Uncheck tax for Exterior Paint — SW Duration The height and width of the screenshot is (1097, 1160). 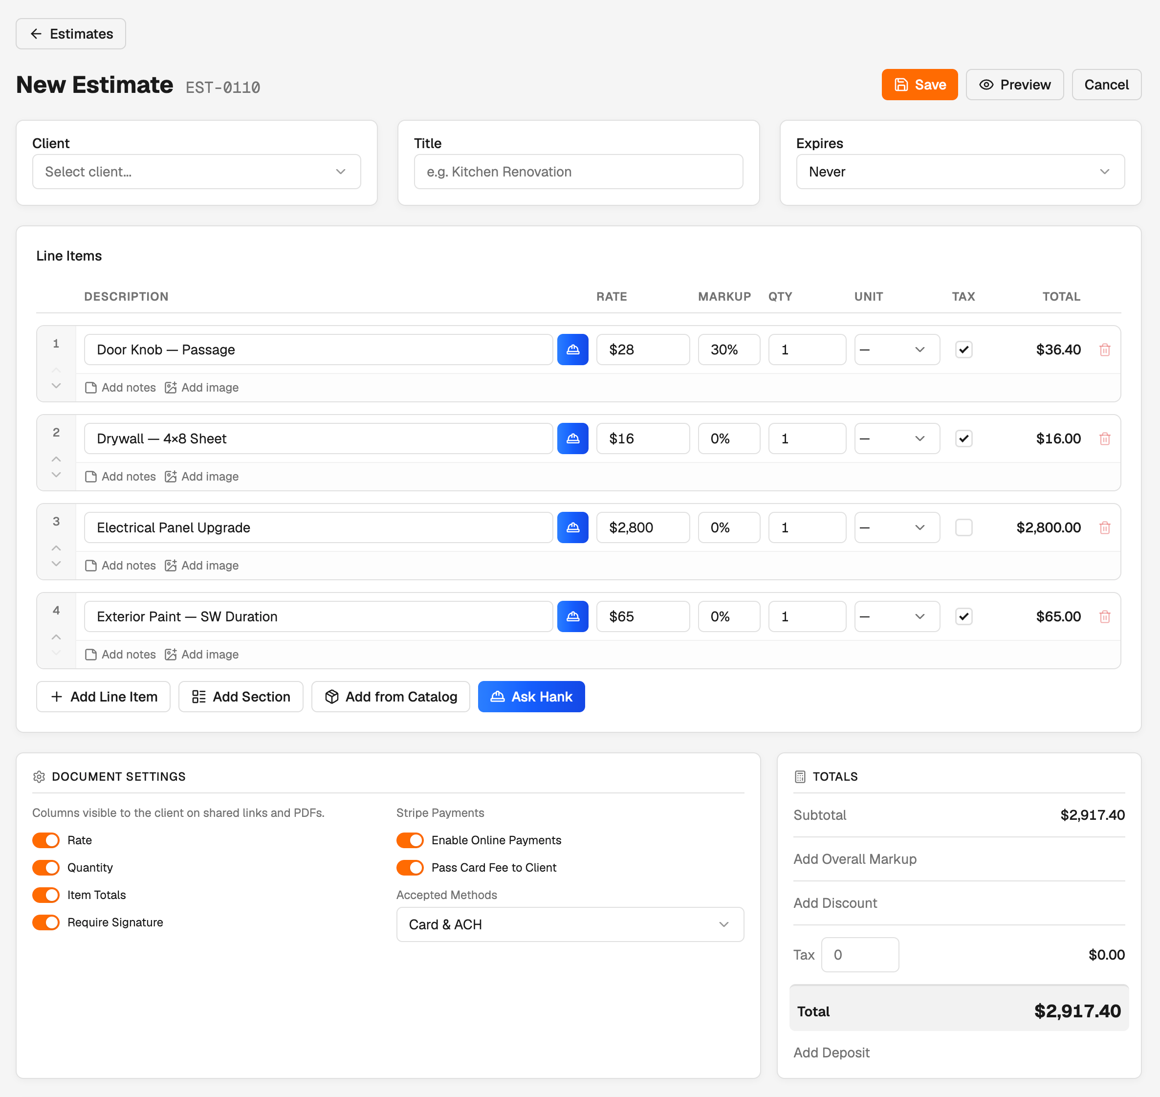coord(963,616)
